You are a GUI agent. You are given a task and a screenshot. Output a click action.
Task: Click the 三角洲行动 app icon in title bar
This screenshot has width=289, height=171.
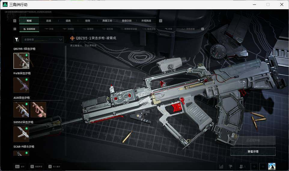[5, 4]
